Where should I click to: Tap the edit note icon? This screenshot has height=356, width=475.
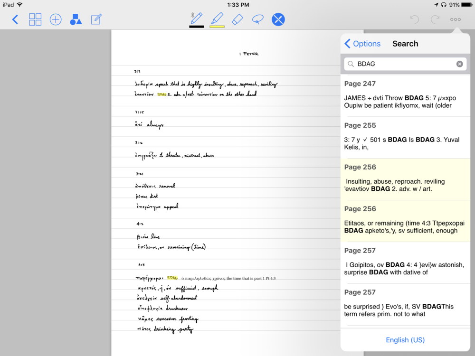point(96,19)
